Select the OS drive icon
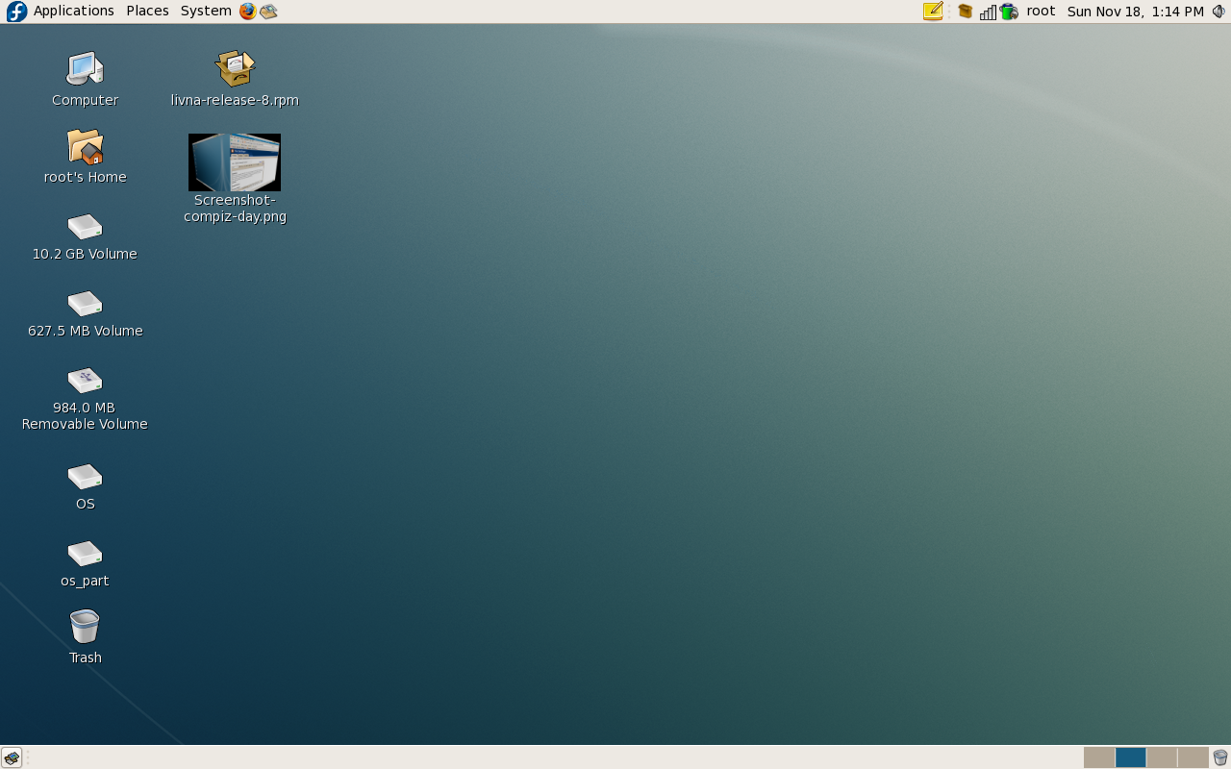 click(x=85, y=477)
